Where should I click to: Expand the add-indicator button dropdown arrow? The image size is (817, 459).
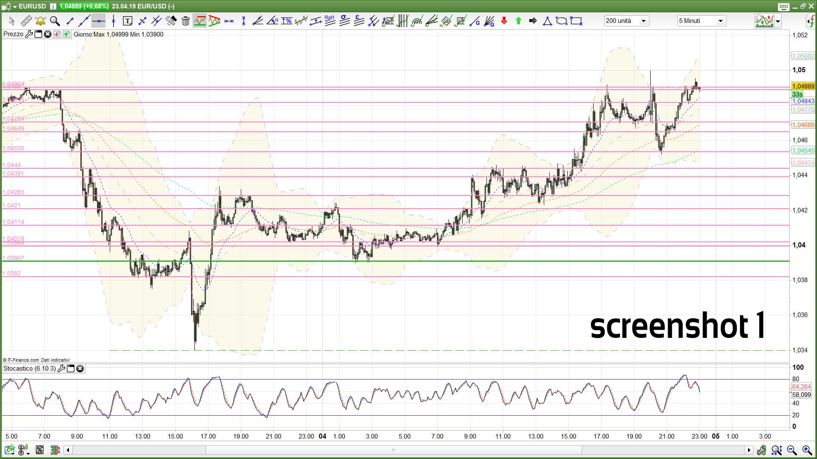(x=778, y=21)
